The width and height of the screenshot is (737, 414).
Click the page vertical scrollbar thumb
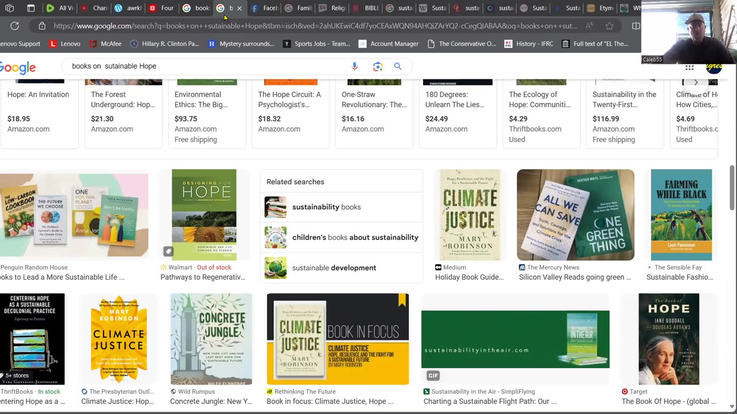click(x=732, y=188)
